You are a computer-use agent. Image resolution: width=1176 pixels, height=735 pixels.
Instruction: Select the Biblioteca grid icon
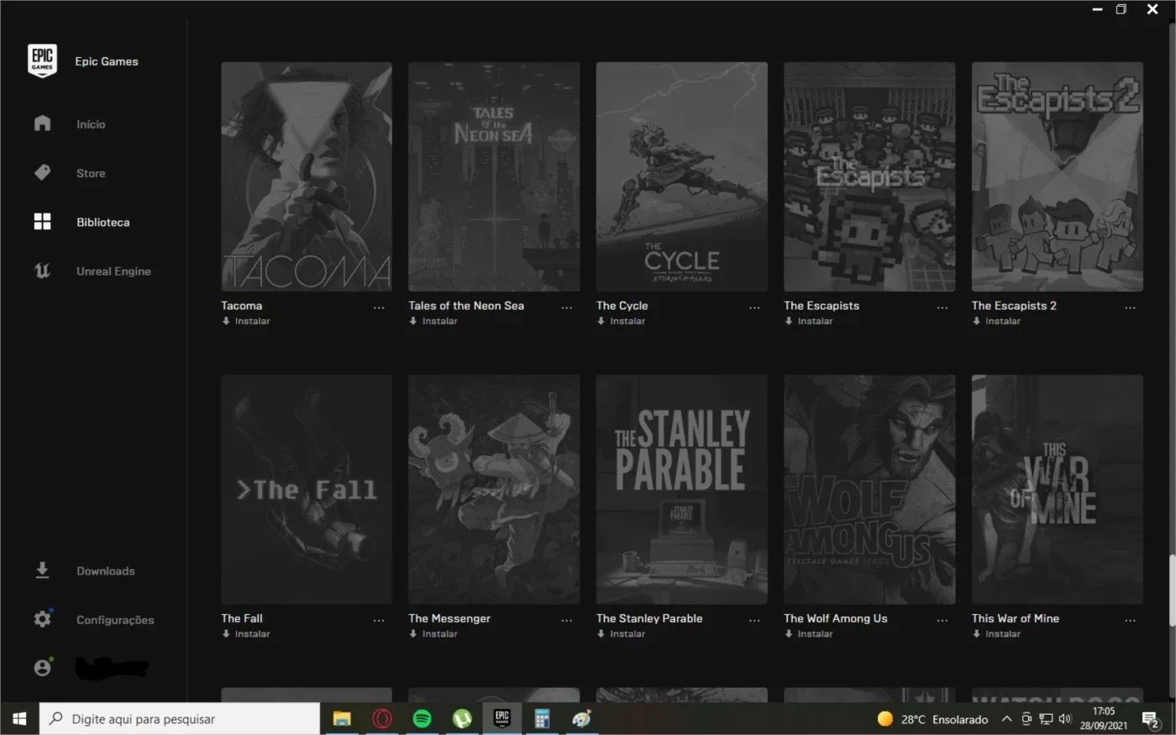[42, 222]
